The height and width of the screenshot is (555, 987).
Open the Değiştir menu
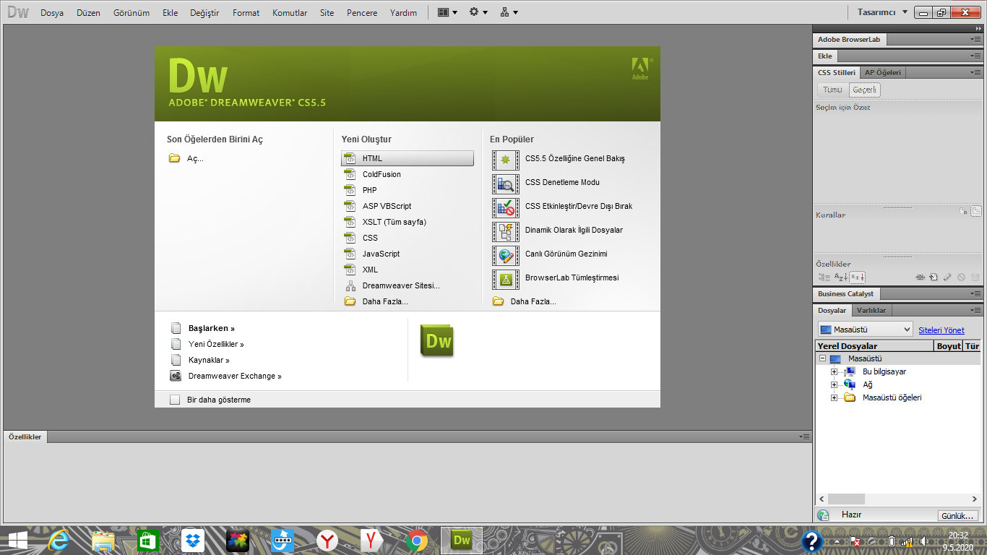tap(204, 12)
